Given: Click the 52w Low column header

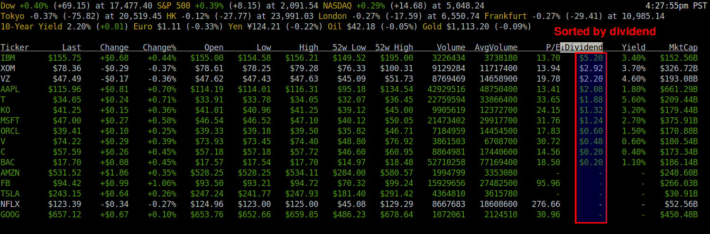Looking at the screenshot, I should (x=349, y=47).
